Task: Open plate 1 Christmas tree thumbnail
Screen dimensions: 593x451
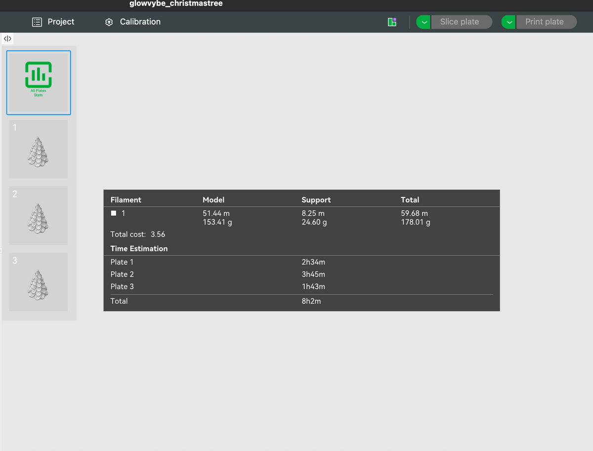Action: [x=39, y=149]
